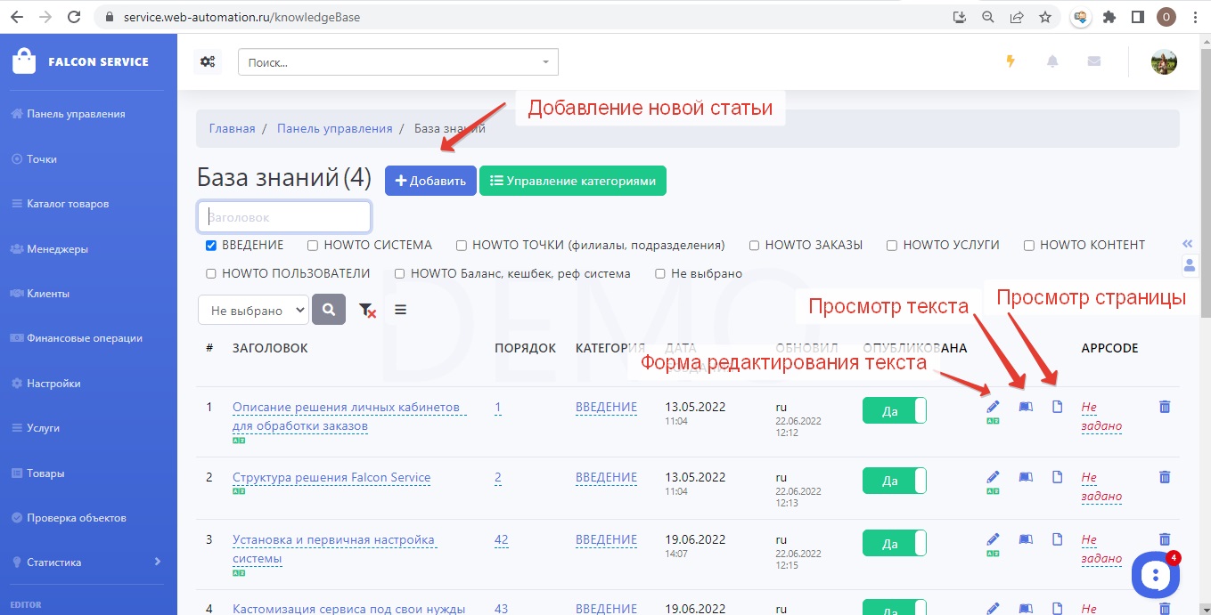
Task: Click the lightning bolt icon in header
Action: 1011,61
